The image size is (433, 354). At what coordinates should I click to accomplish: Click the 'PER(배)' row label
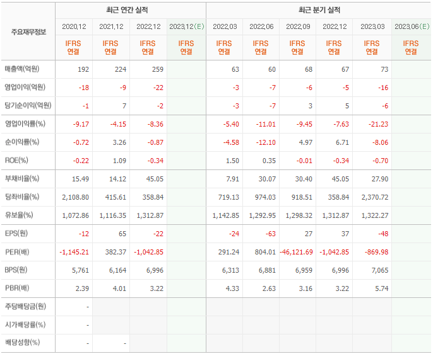pos(17,252)
